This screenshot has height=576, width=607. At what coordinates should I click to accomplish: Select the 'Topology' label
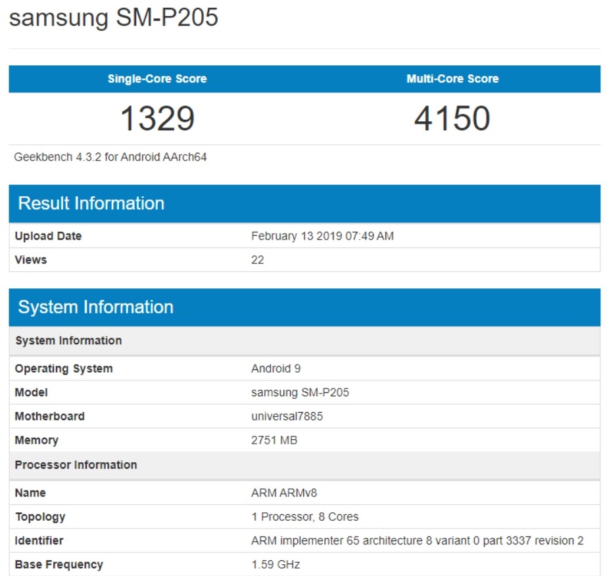pyautogui.click(x=40, y=517)
